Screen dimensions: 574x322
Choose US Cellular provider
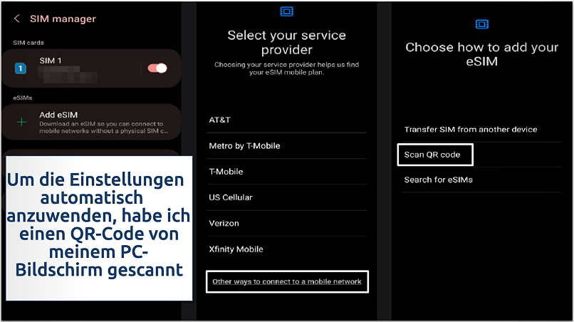(x=286, y=197)
